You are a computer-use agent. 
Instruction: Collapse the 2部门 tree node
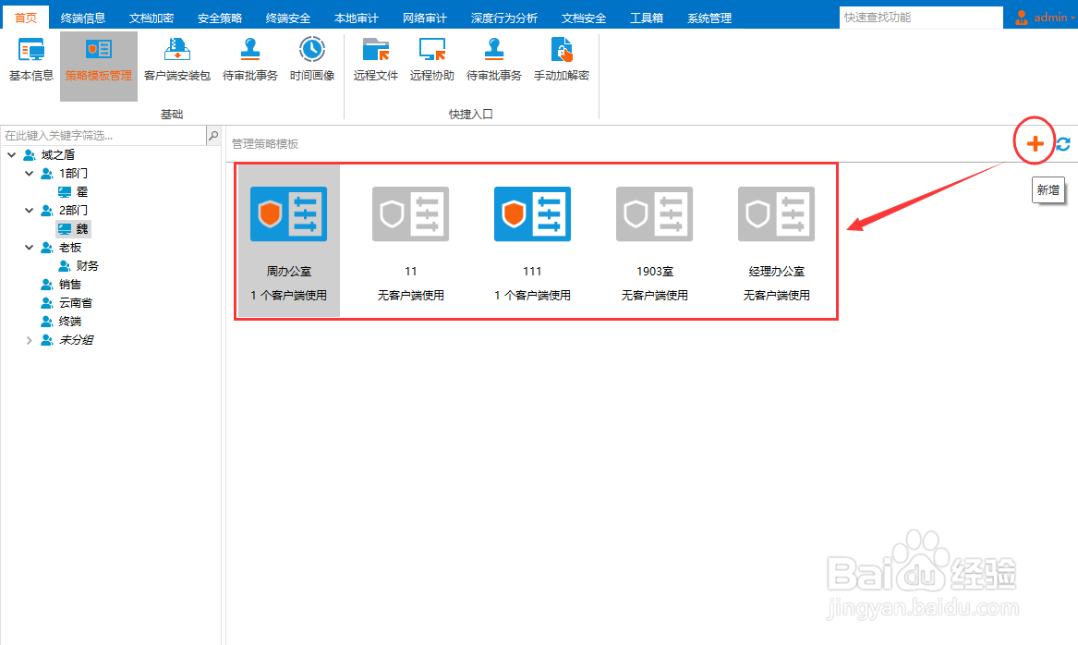[29, 210]
